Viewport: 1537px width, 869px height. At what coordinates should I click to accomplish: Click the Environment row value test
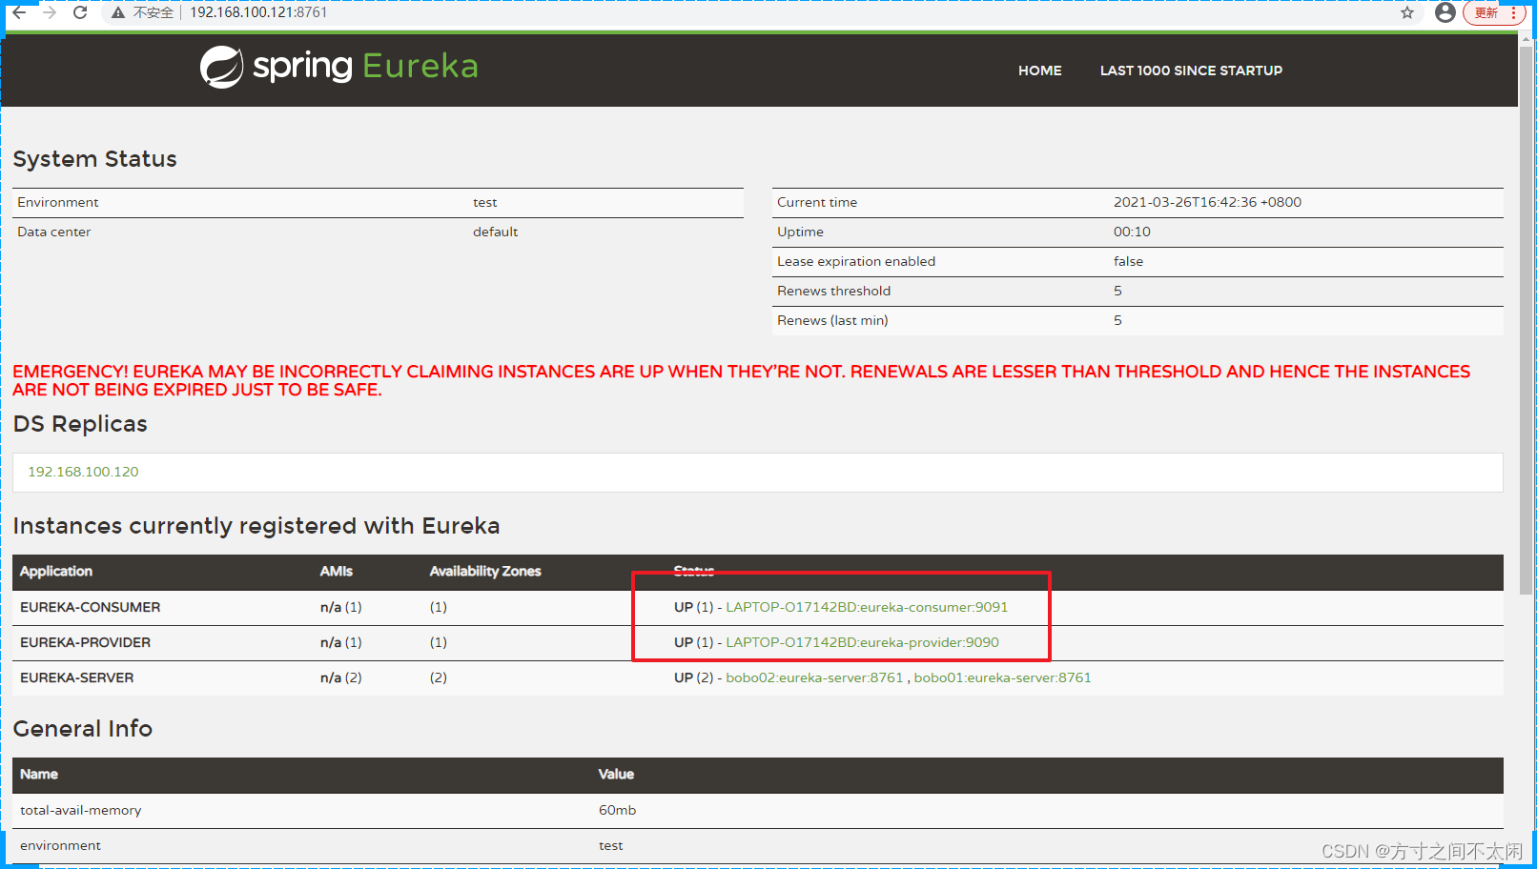[484, 202]
